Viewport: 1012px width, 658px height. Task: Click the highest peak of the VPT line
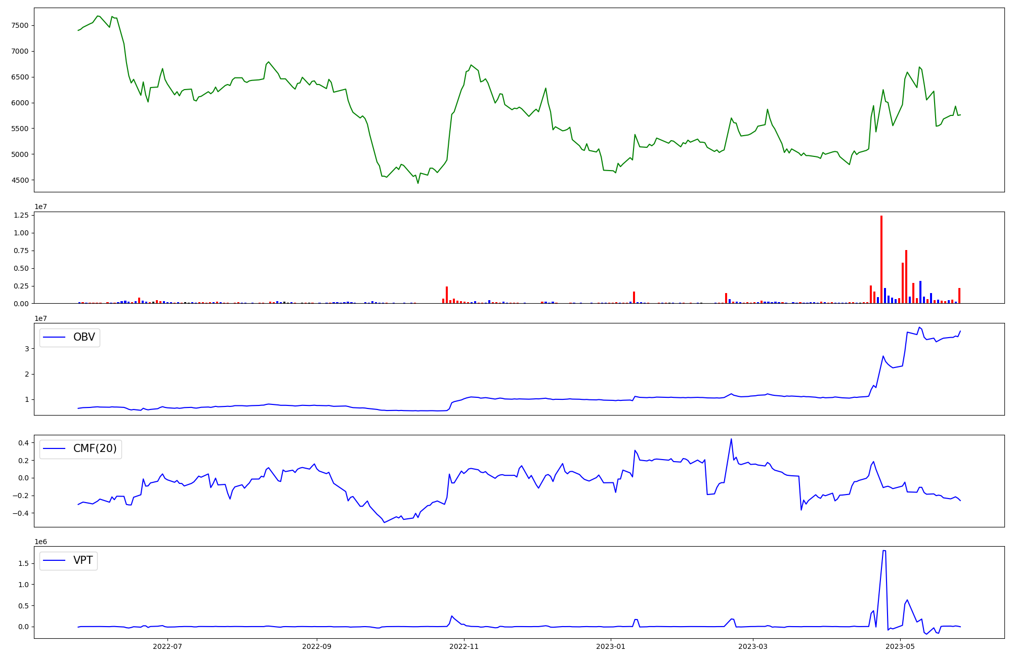(x=883, y=551)
